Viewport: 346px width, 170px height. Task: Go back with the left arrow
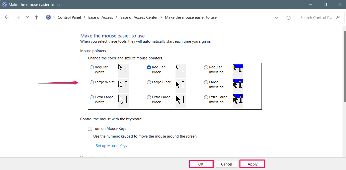pyautogui.click(x=7, y=17)
